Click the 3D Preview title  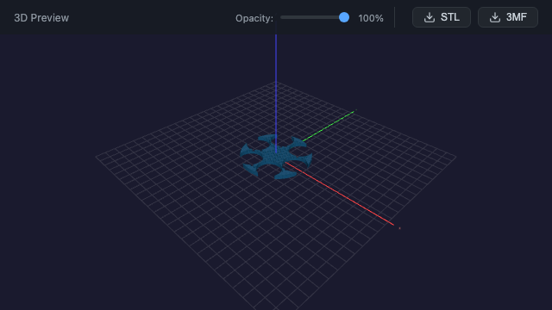[41, 18]
